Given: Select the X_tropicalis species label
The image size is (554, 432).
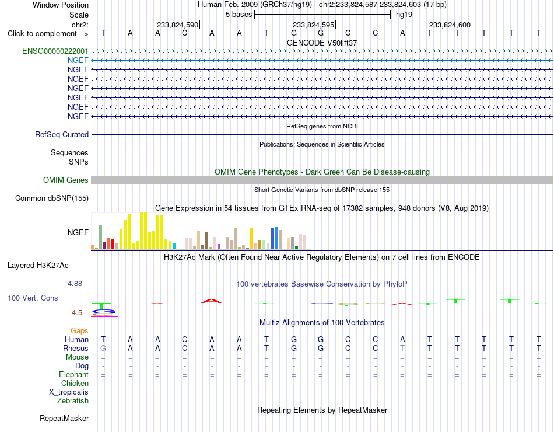Looking at the screenshot, I should point(69,392).
